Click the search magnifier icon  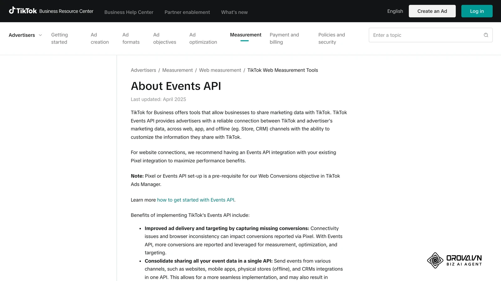pyautogui.click(x=486, y=35)
